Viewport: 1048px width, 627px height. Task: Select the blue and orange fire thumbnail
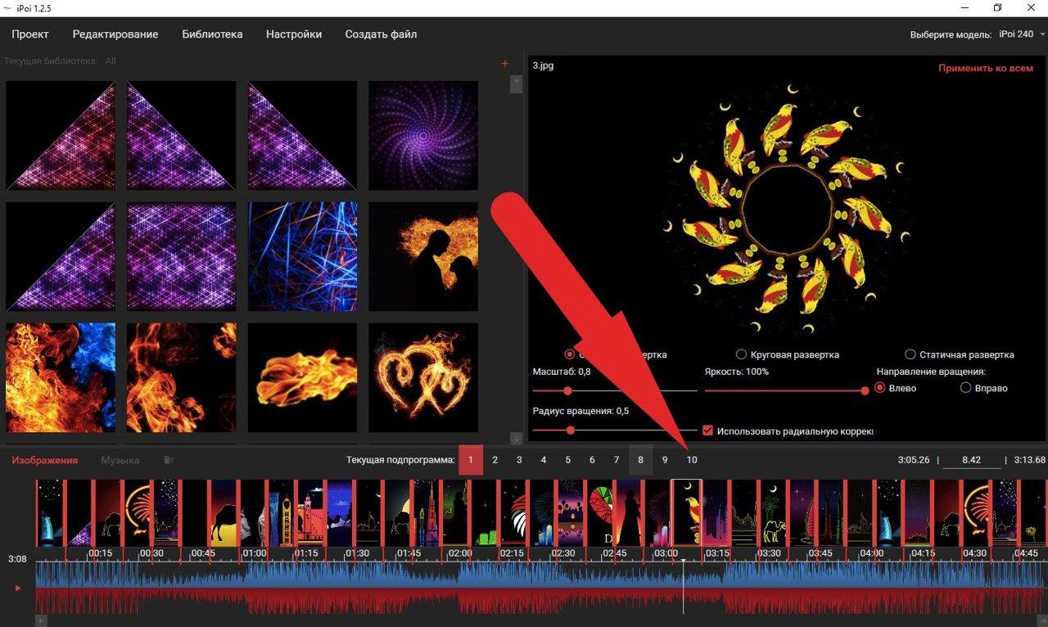click(x=61, y=377)
